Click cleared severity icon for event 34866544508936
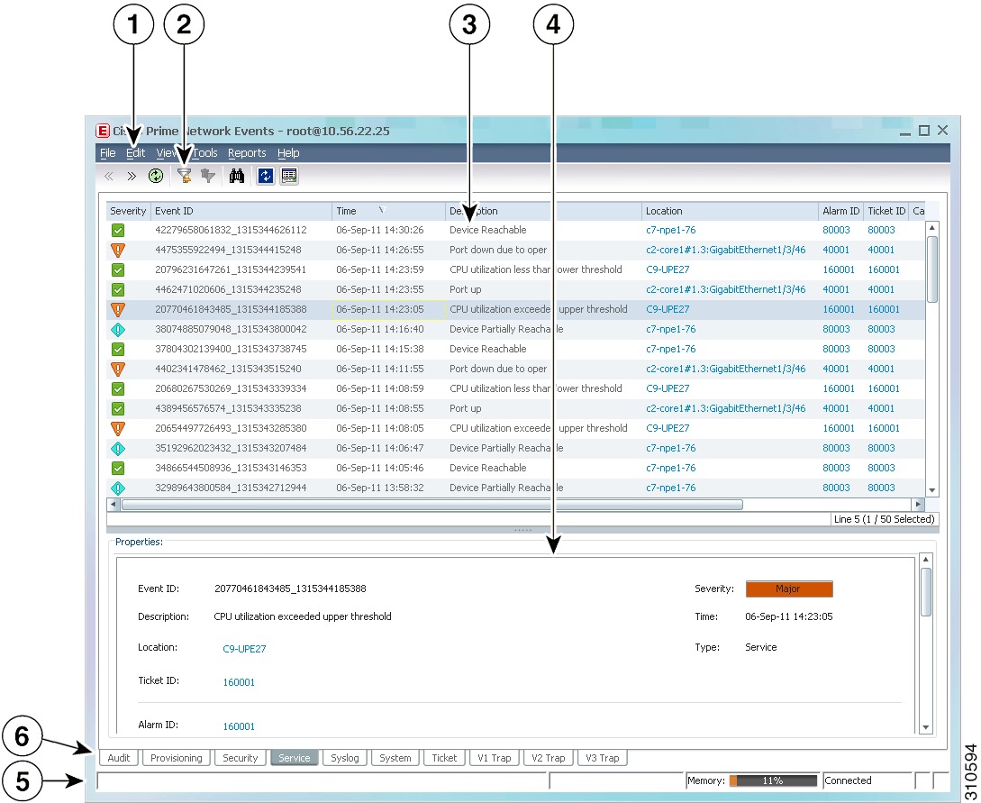981x803 pixels. click(118, 468)
